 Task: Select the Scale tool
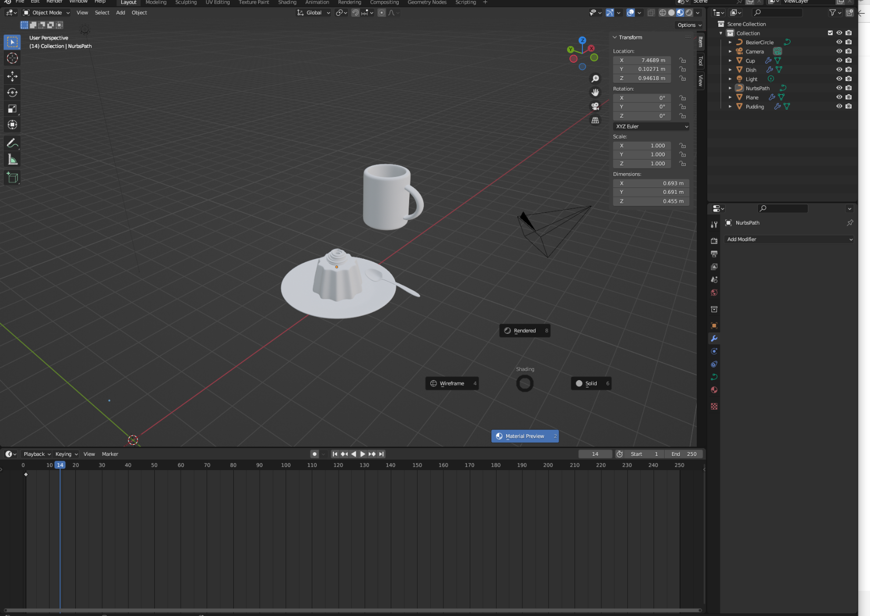tap(12, 109)
